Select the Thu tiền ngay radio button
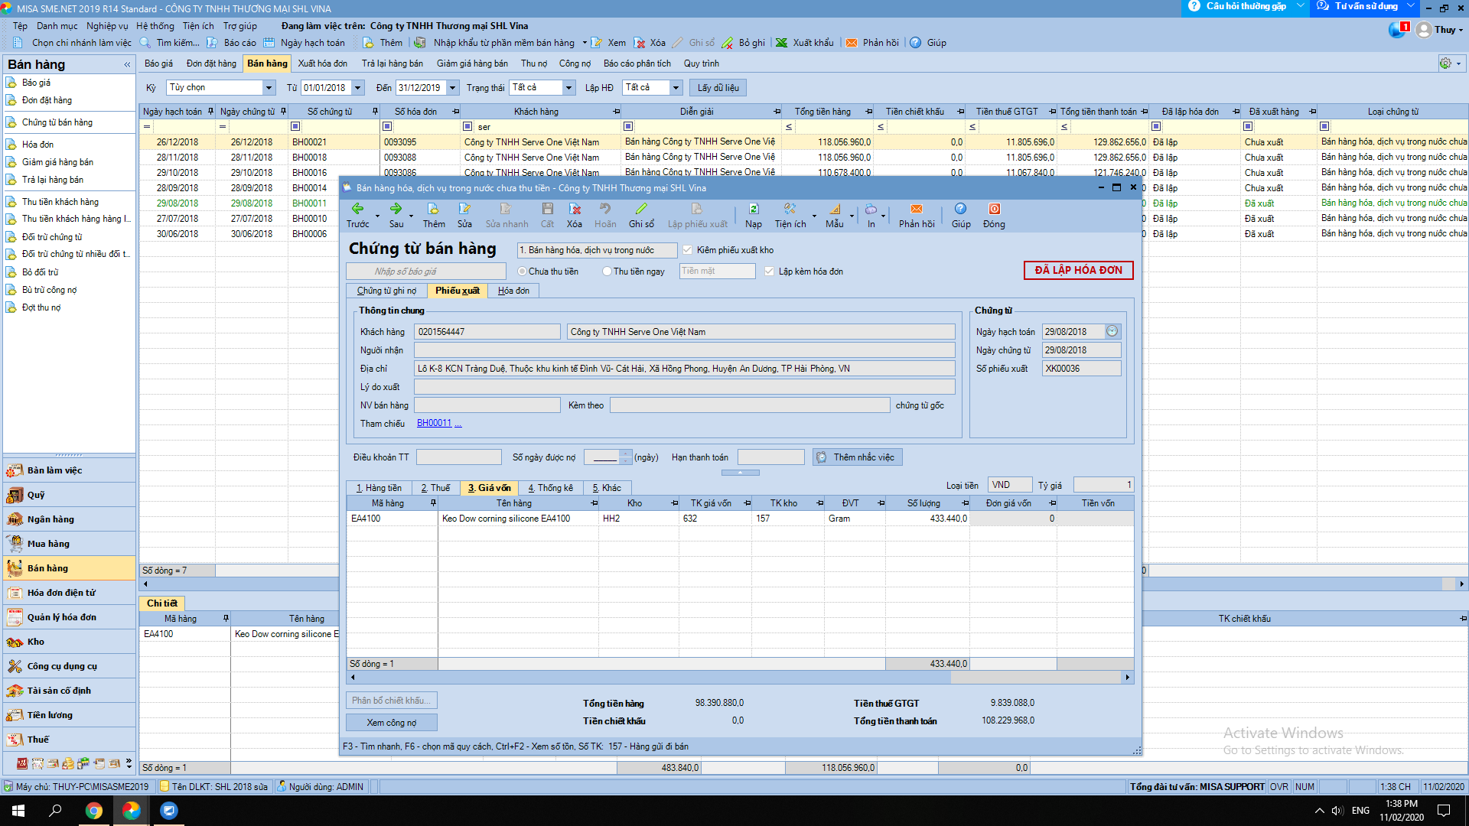 tap(607, 272)
